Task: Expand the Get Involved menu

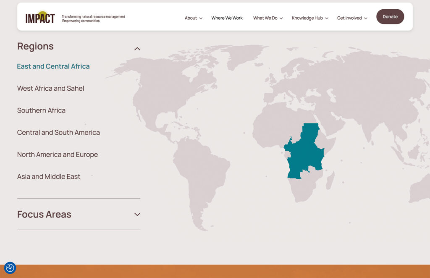Action: pyautogui.click(x=352, y=18)
